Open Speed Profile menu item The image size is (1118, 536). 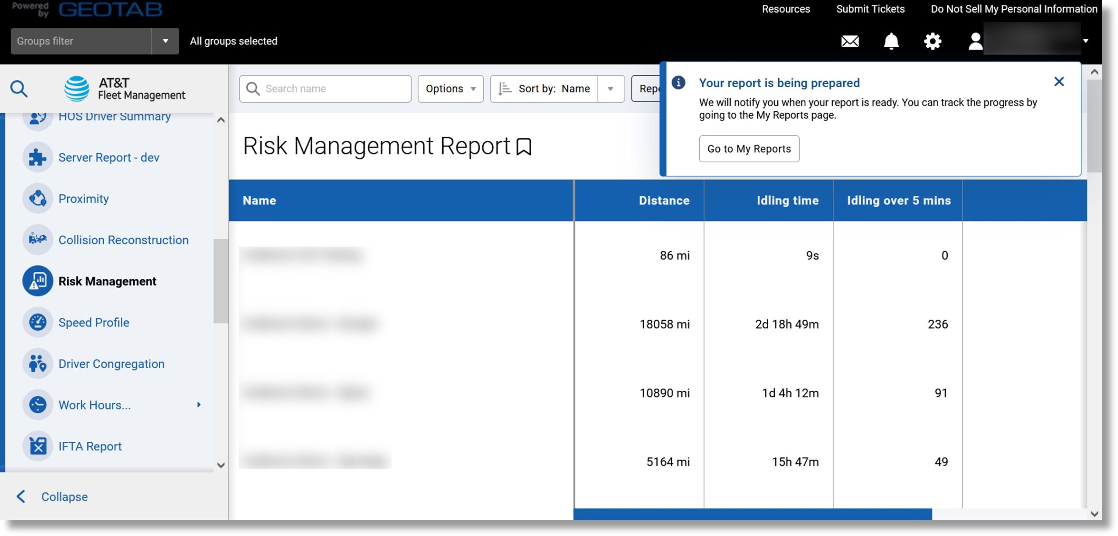94,322
